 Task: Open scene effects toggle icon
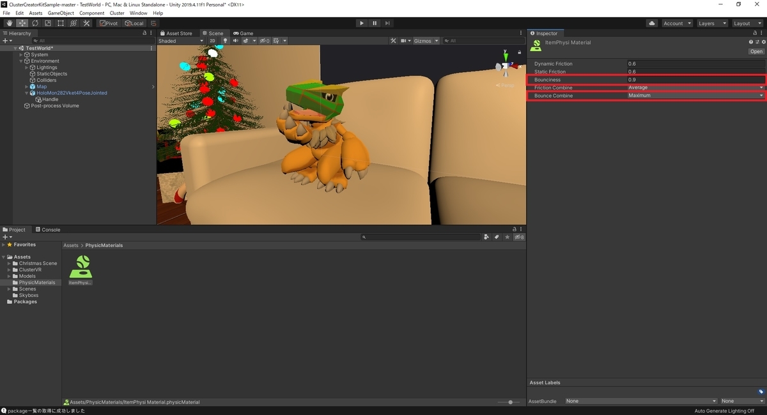click(x=245, y=41)
